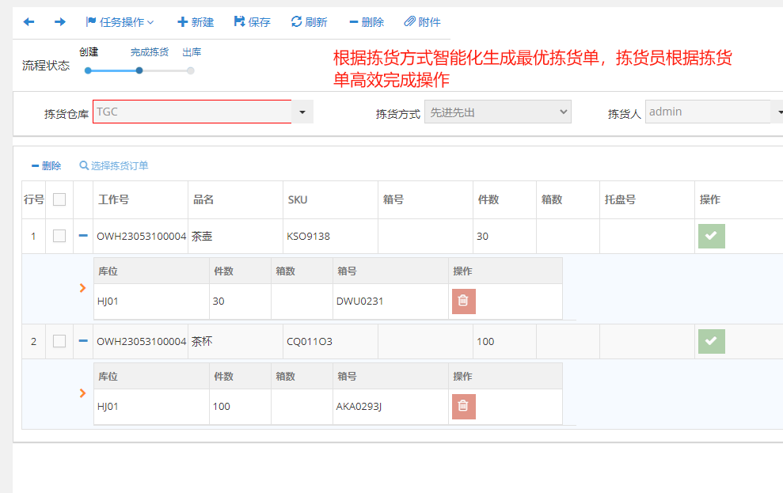Click the 完成拣货 step on progress bar
The height and width of the screenshot is (493, 783).
point(139,70)
